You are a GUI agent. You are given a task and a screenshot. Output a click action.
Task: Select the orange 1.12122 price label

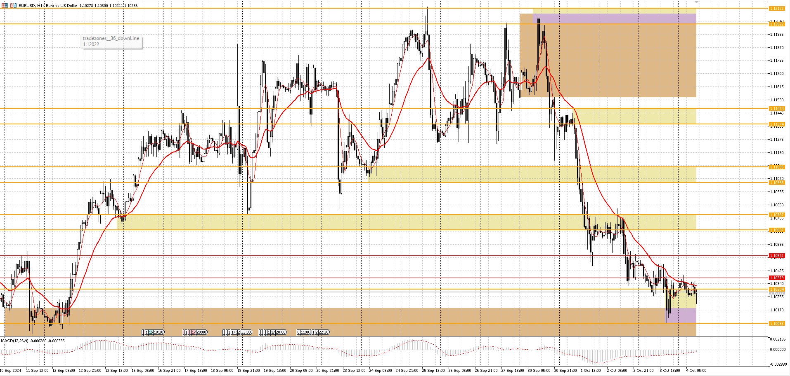tap(777, 9)
